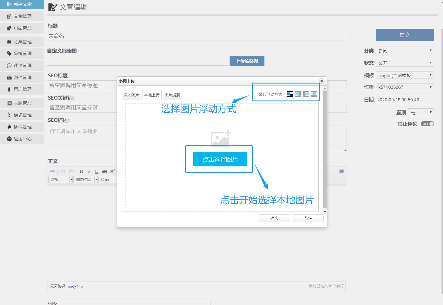
Task: Open the 状态 dropdown showing 公开
Action: (405, 63)
